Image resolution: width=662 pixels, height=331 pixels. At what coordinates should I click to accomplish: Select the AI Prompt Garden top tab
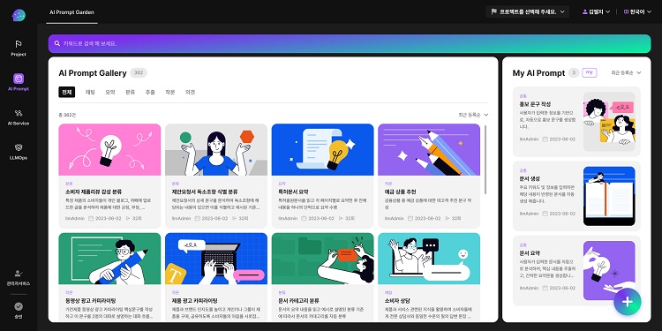[71, 12]
